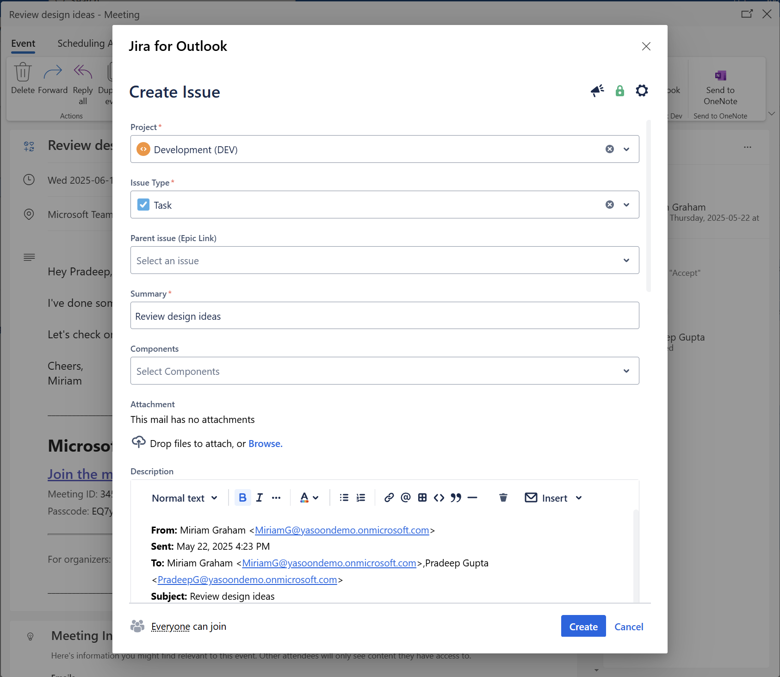Click the Create button

[x=583, y=626]
